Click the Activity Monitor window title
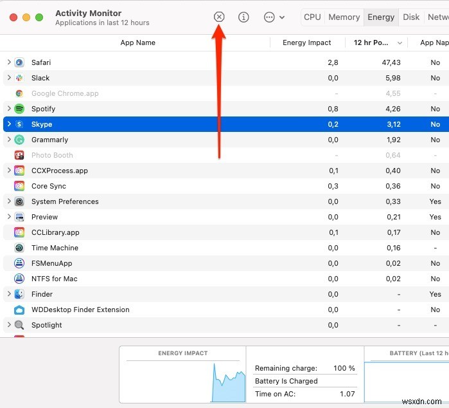The image size is (449, 408). click(x=89, y=14)
